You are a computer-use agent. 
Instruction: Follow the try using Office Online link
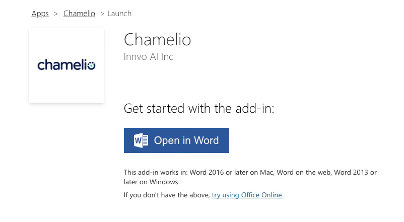(x=247, y=195)
